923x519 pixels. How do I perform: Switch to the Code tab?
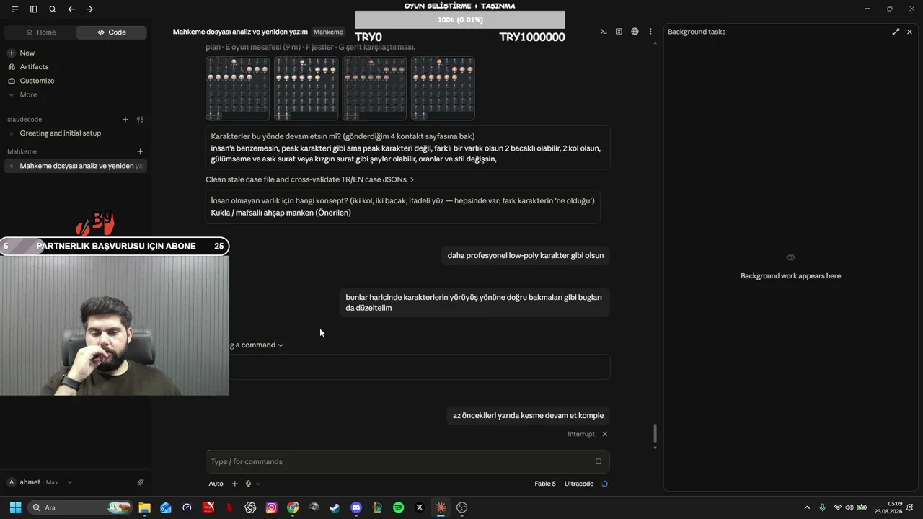112,32
